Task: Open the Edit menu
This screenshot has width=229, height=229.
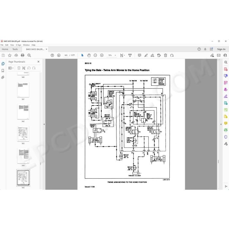Action: tap(7, 45)
